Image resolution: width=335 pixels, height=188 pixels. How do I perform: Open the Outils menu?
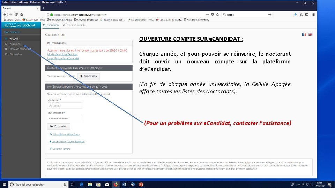[x=60, y=2]
